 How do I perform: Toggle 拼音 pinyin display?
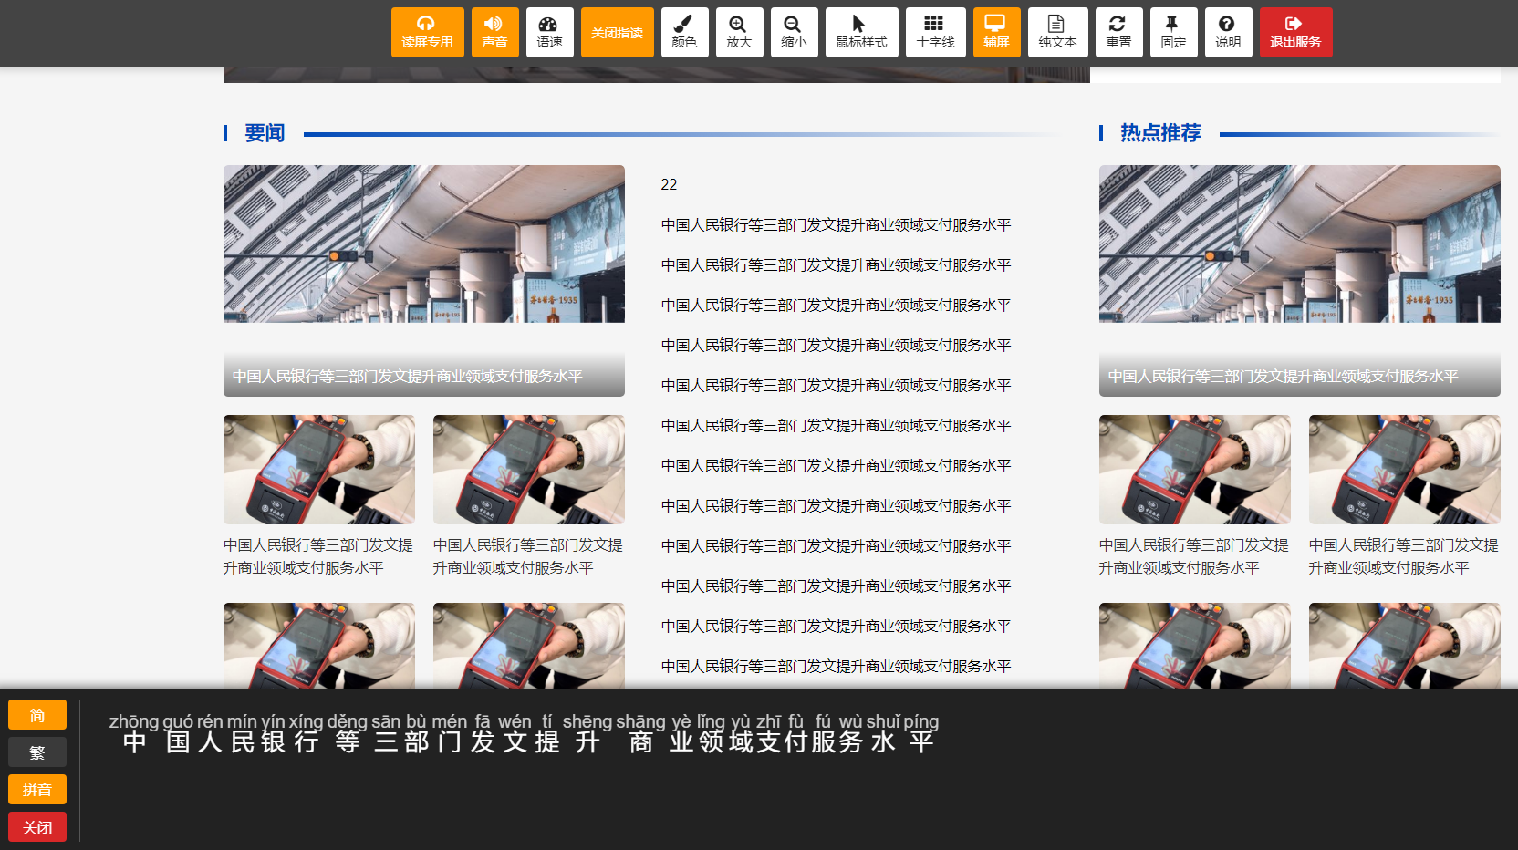click(x=37, y=790)
